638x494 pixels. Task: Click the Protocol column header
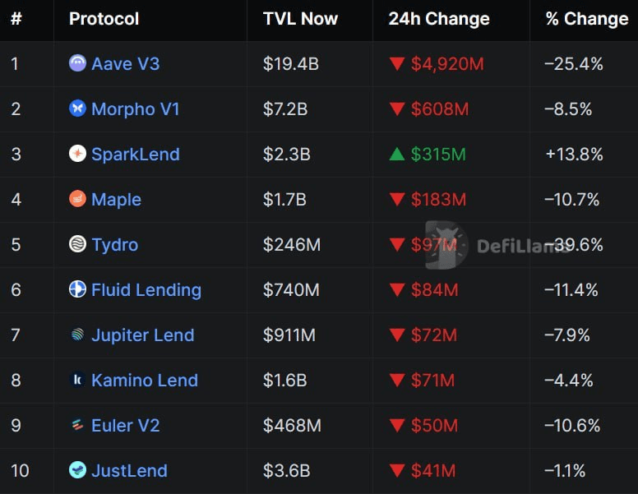(104, 19)
